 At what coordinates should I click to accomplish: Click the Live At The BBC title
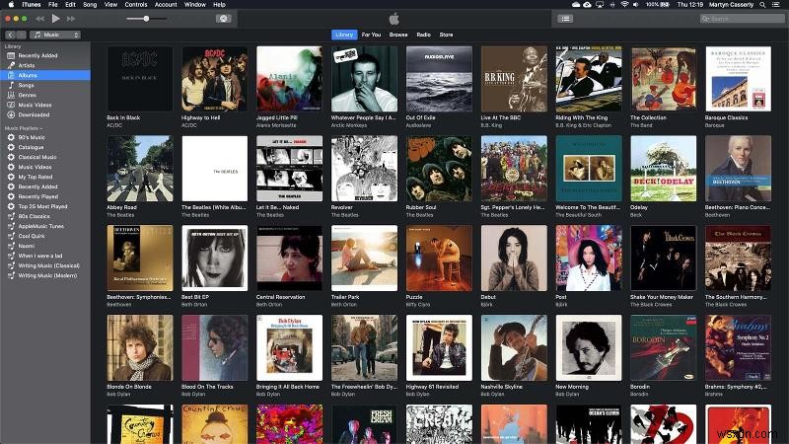pos(501,117)
